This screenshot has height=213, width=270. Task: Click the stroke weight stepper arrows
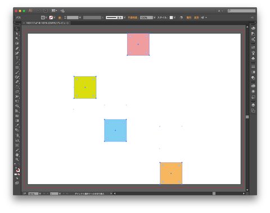(65, 17)
